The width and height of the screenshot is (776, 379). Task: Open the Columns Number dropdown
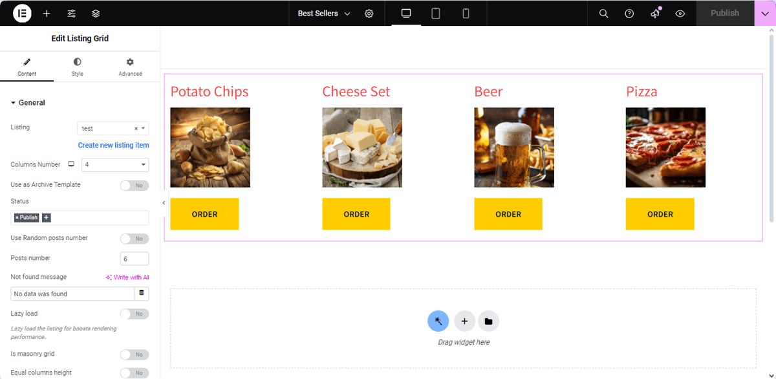coord(115,164)
